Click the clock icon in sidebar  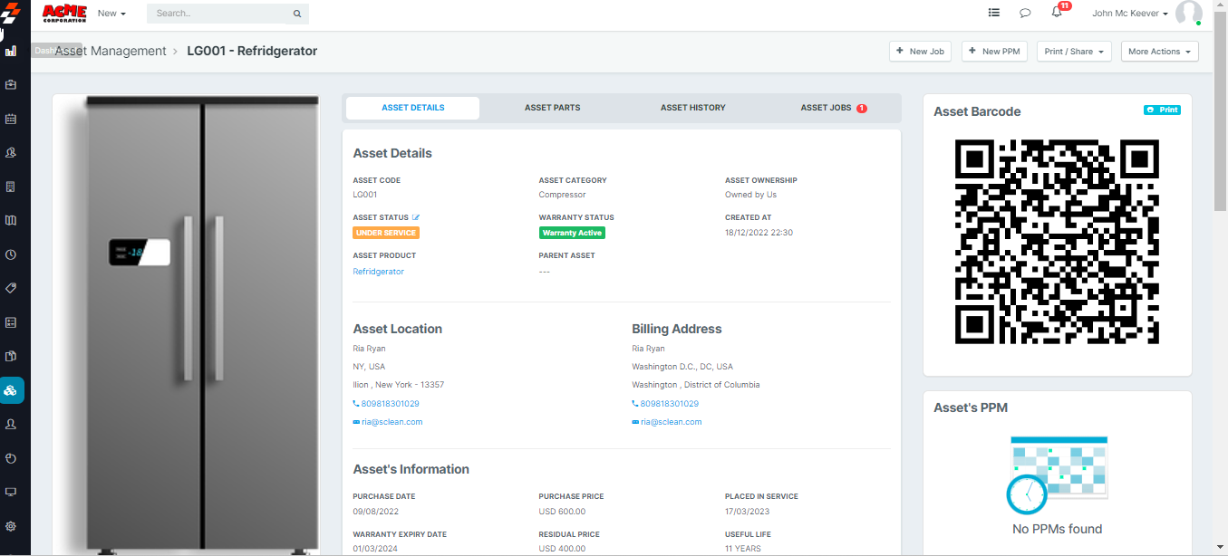tap(11, 254)
